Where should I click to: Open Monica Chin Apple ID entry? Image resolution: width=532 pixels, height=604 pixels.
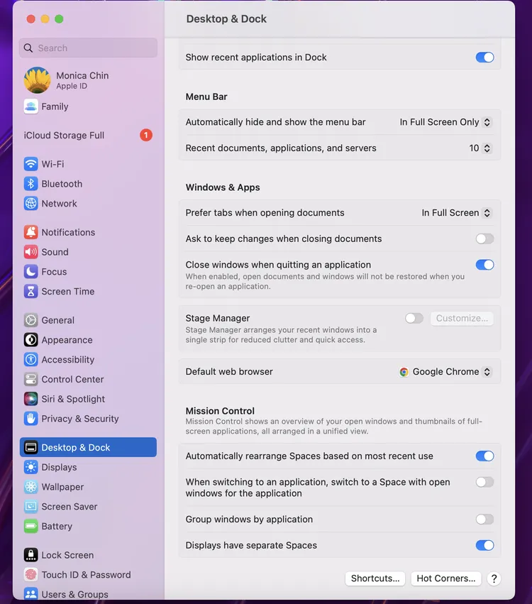88,80
